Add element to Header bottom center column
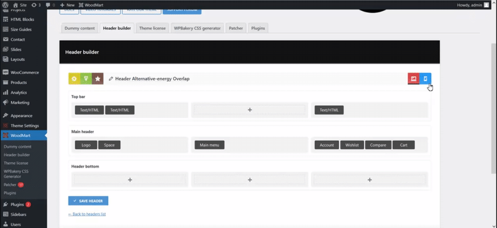497x228 pixels. tap(250, 180)
